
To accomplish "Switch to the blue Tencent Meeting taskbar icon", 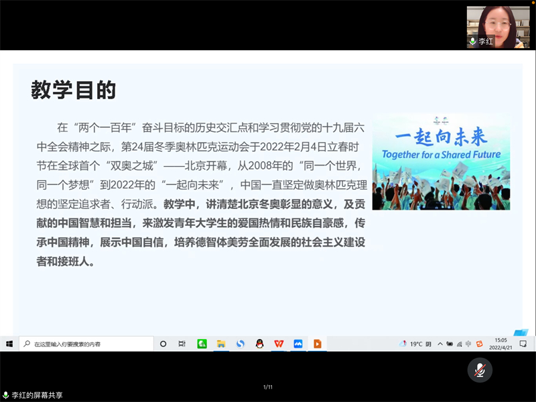I will click(298, 344).
